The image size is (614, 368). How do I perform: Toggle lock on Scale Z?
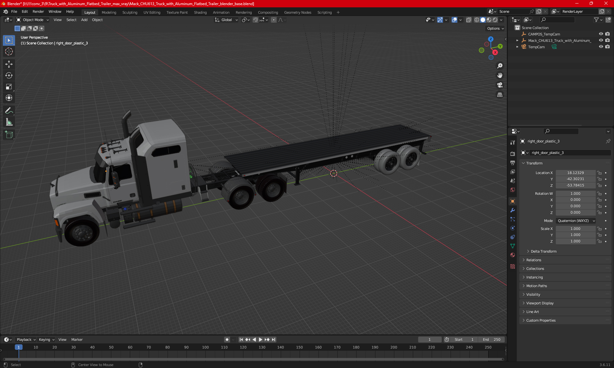point(600,241)
